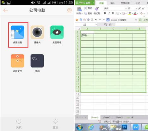Open the 宋体 font name dropdown
Viewport: 148px width, 131px height.
[126, 8]
